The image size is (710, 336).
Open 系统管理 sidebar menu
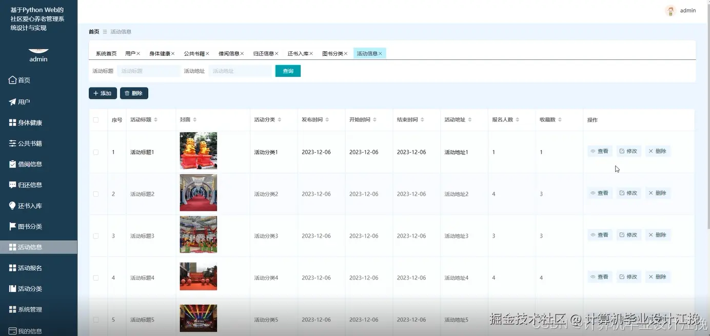click(x=38, y=309)
